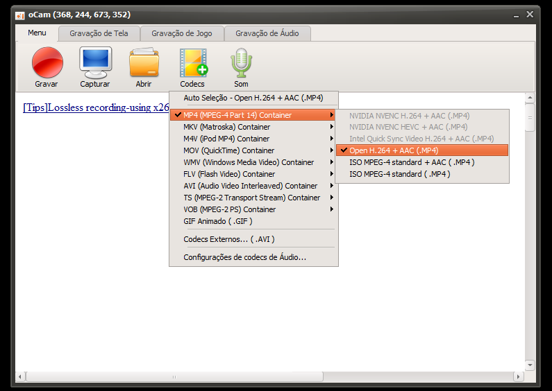Choose ISO MPEG-4 standard (.MP4) without AAC
552x391 pixels.
click(x=422, y=174)
